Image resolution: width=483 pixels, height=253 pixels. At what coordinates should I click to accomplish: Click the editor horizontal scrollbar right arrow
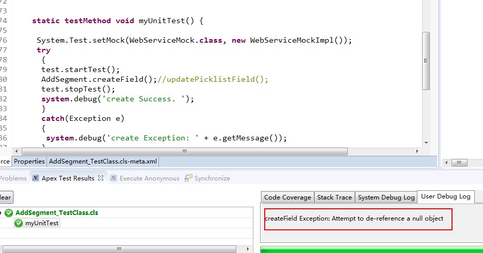[x=417, y=151]
